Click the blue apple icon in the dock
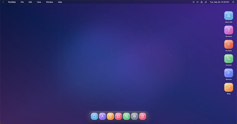 point(95,116)
